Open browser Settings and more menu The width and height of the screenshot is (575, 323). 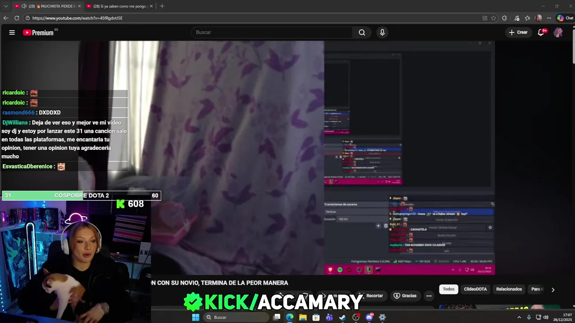click(x=549, y=18)
